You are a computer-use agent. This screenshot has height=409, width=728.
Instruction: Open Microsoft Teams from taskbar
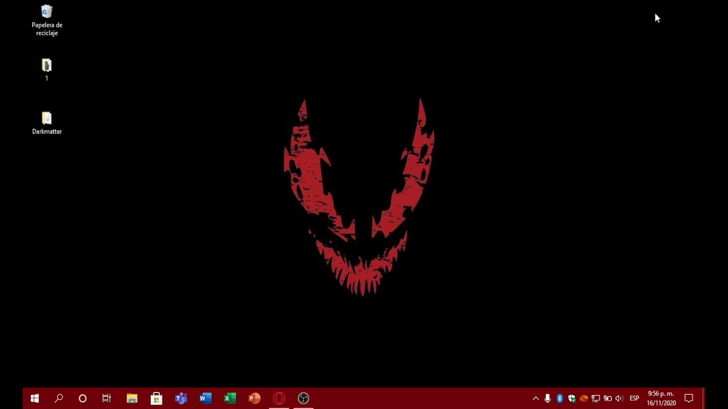pyautogui.click(x=181, y=398)
